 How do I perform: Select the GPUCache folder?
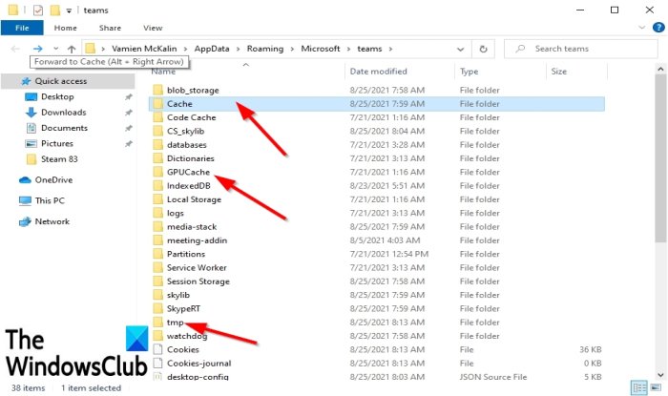point(188,172)
